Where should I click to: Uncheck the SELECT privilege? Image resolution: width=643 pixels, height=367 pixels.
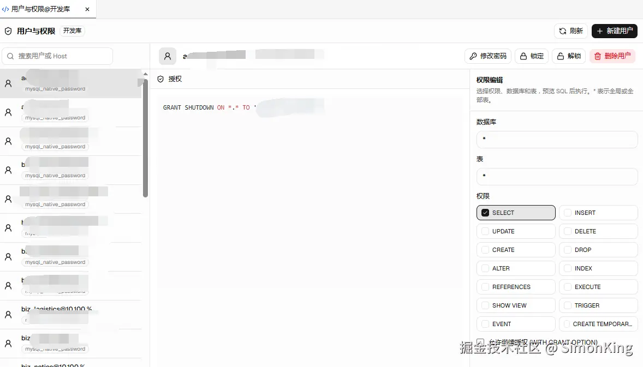coord(516,213)
